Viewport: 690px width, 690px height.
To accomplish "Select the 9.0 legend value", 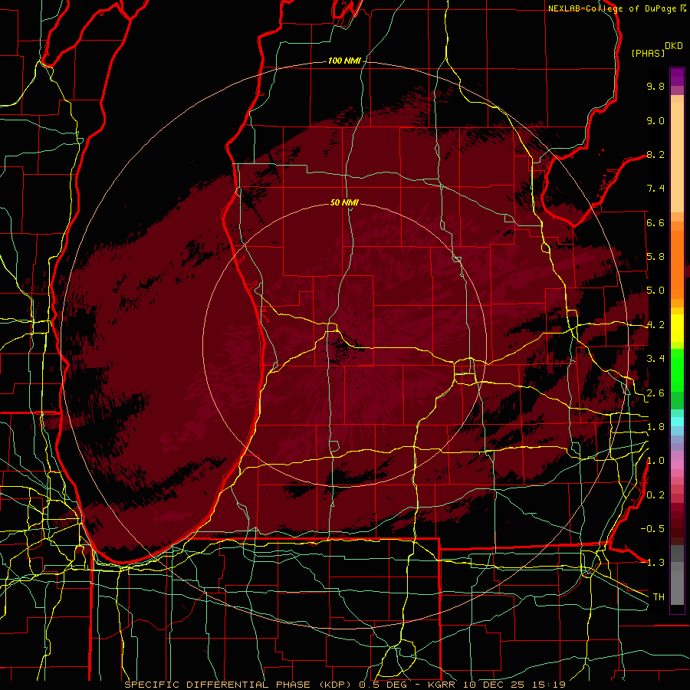I will click(655, 120).
